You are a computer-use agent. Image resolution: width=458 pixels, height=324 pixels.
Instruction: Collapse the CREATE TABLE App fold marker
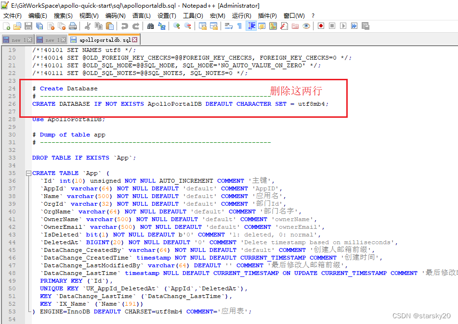tap(28, 173)
